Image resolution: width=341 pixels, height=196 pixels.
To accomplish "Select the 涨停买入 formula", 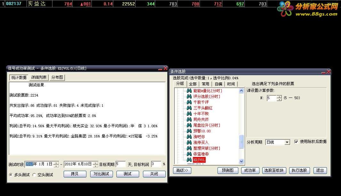I will click(x=201, y=142).
